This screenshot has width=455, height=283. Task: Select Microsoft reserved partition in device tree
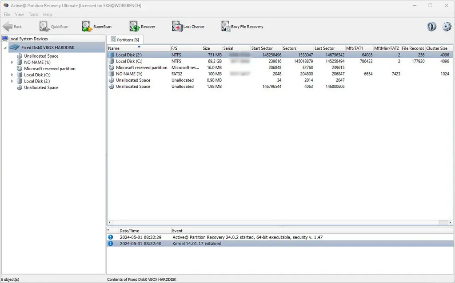tap(50, 69)
